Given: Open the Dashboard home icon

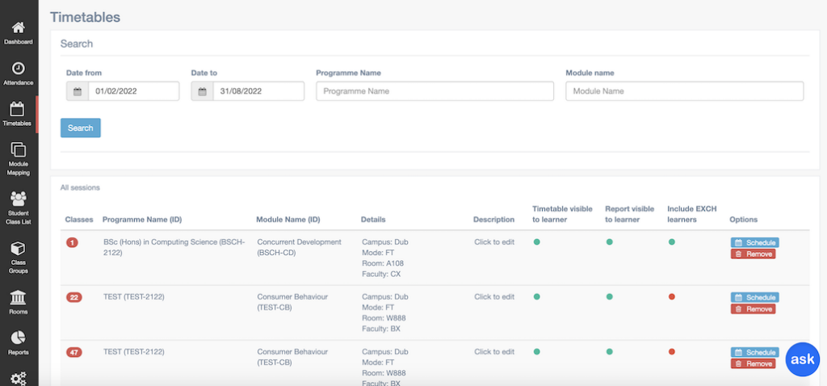Looking at the screenshot, I should pos(18,28).
